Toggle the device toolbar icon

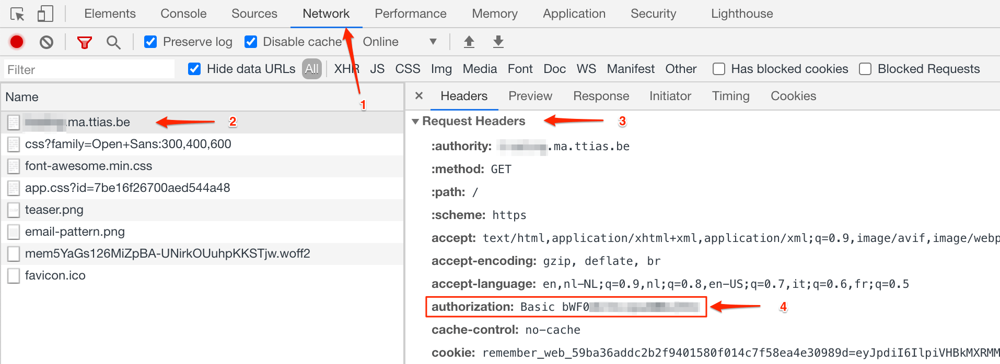(45, 14)
